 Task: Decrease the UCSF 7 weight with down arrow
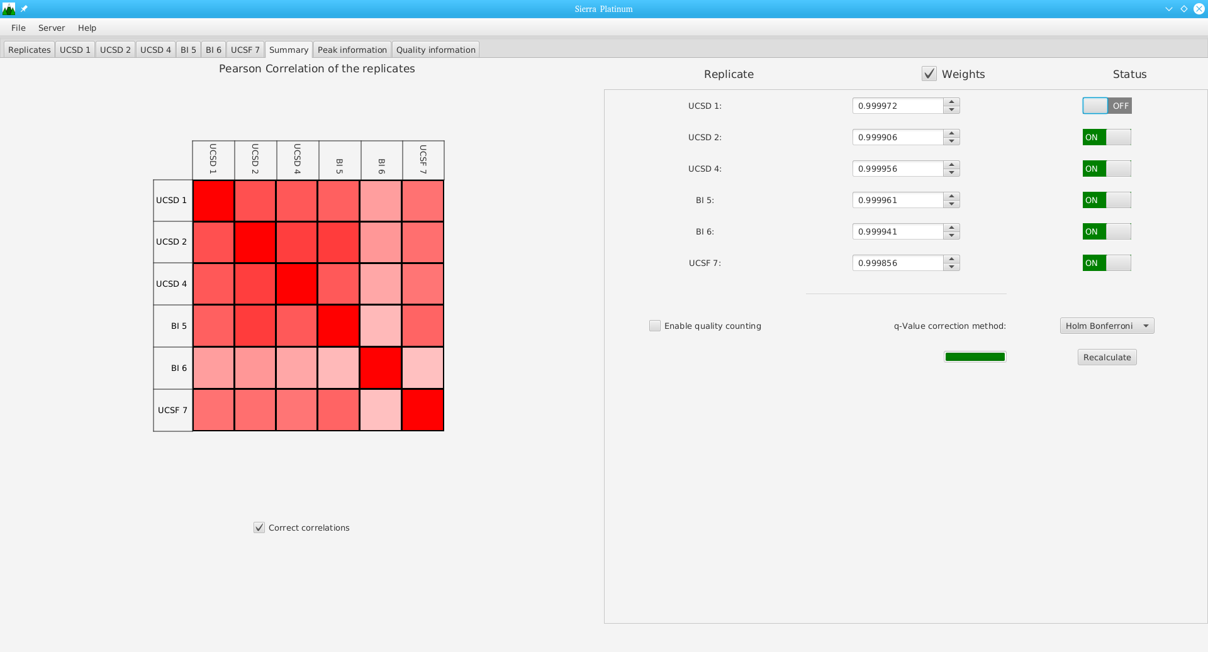click(x=952, y=267)
